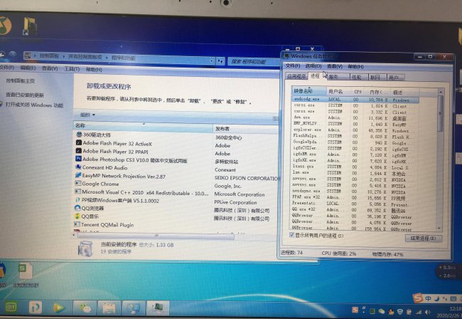Screen dimensions: 462x319
Task: Open WeChat from the taskbar
Action: pyautogui.click(x=85, y=308)
